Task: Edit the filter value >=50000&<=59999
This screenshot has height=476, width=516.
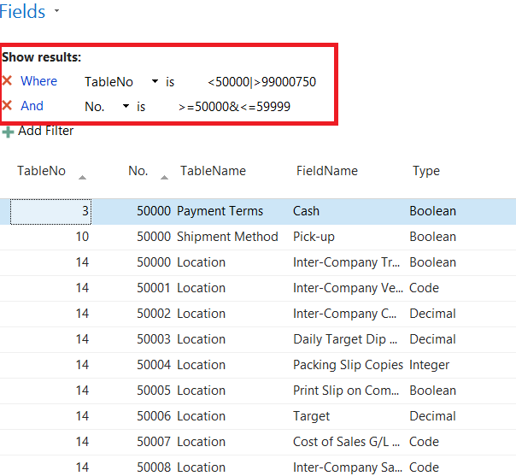Action: coord(234,107)
